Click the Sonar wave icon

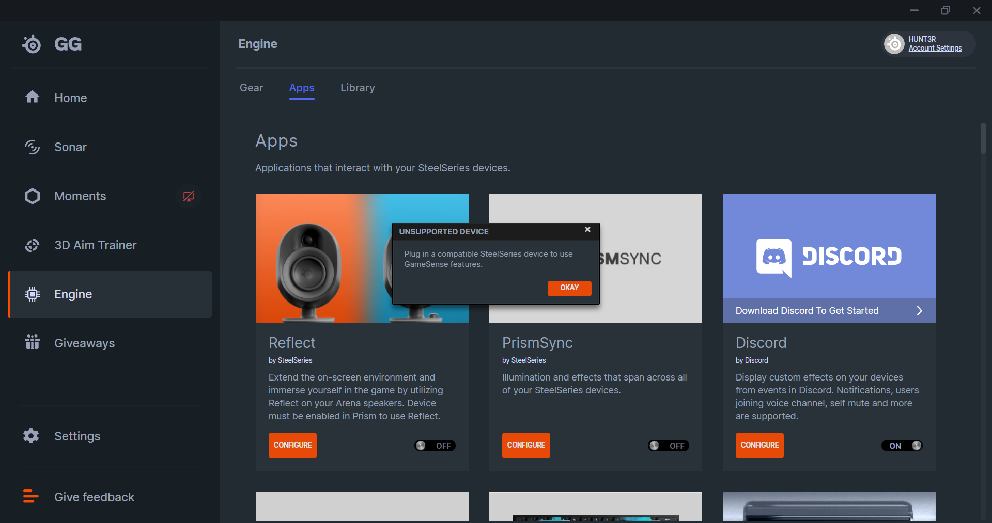(x=32, y=147)
